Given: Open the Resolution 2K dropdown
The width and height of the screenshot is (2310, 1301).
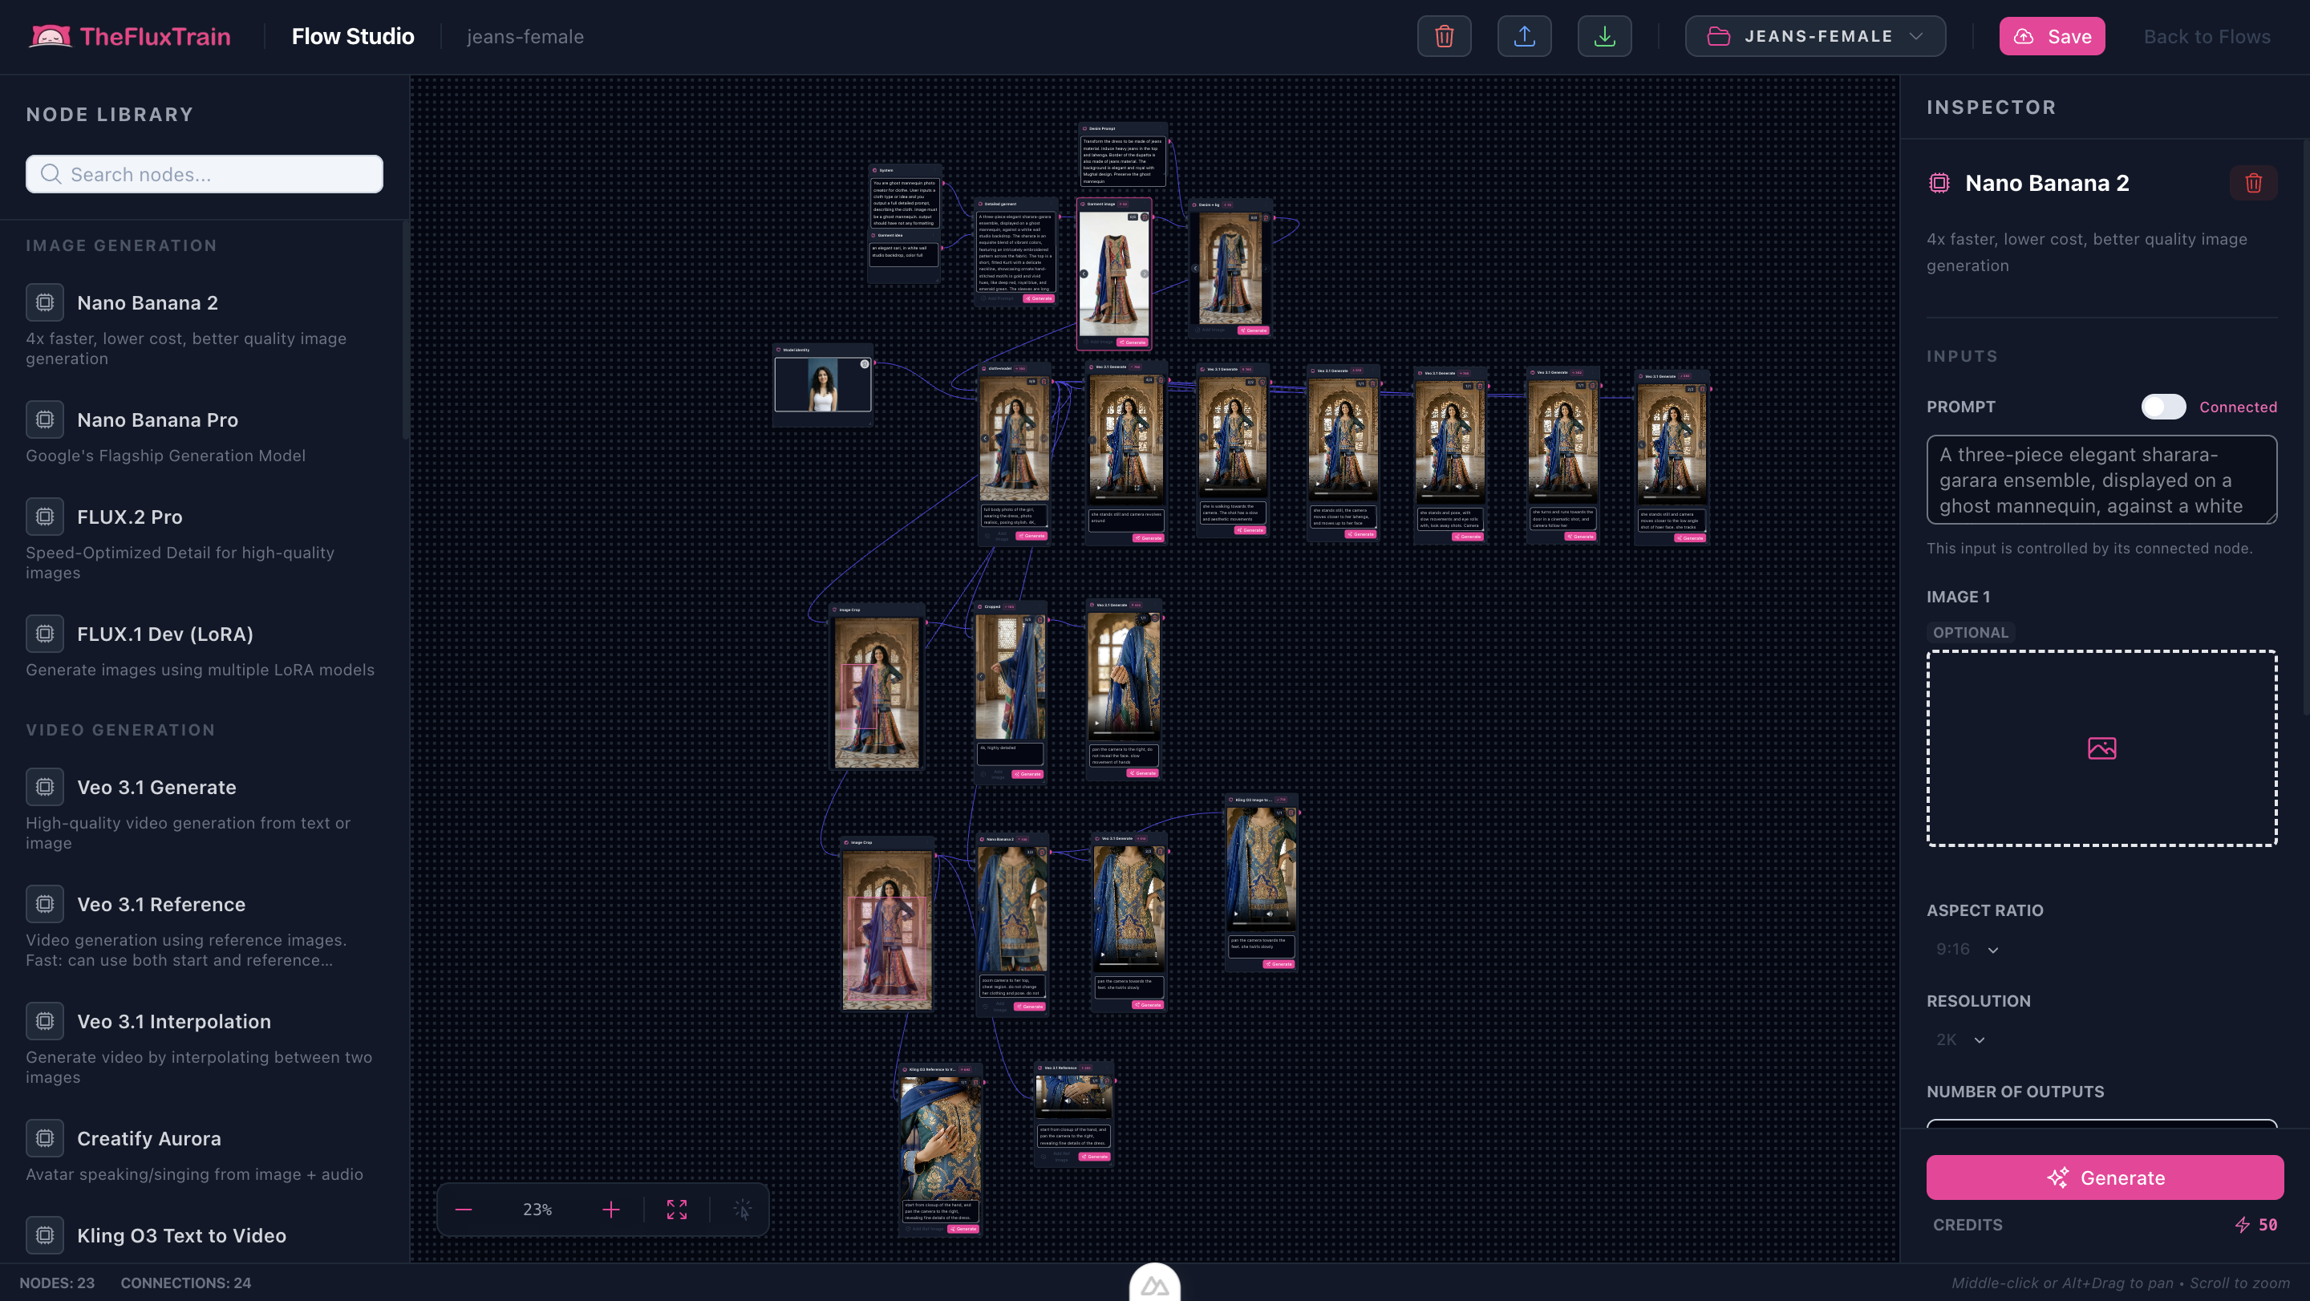Looking at the screenshot, I should point(1959,1040).
